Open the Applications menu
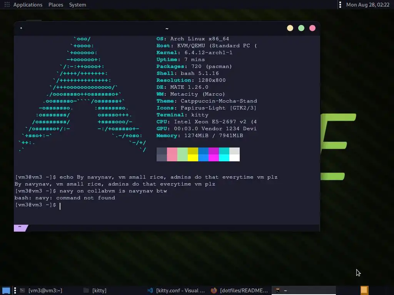This screenshot has width=394, height=295. [28, 5]
